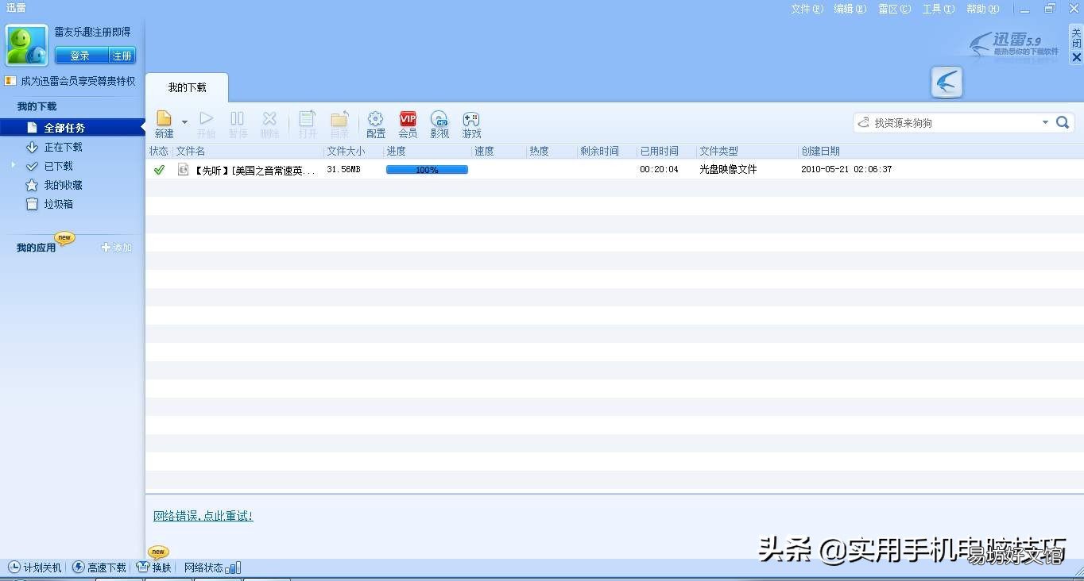Click the 我的应用 section label

pos(36,248)
